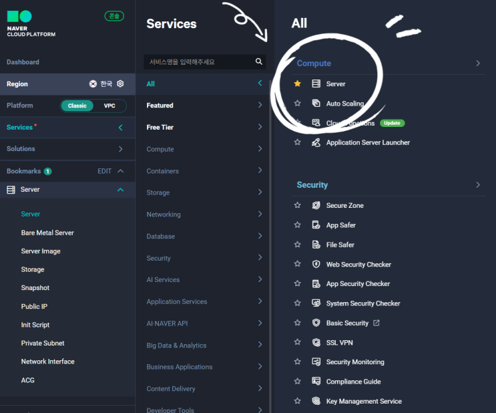Open the Content Delivery category
Viewport: 496px width, 413px height.
(x=204, y=389)
